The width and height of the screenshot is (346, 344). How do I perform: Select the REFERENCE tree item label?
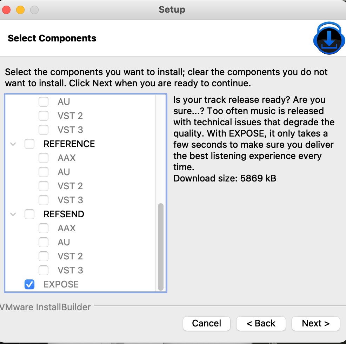click(x=69, y=144)
